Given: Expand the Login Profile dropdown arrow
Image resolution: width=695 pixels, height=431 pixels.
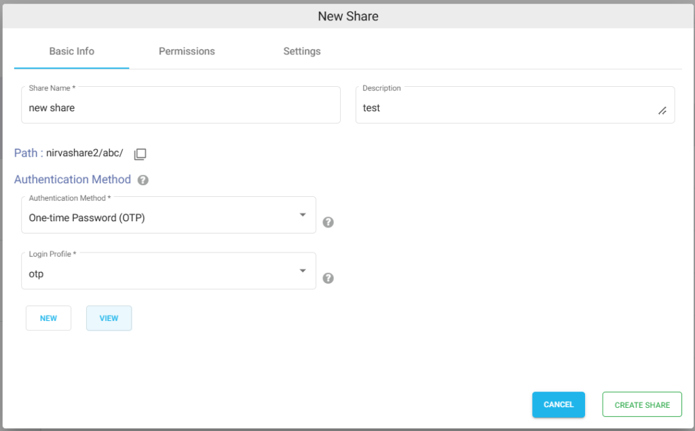Looking at the screenshot, I should tap(303, 271).
